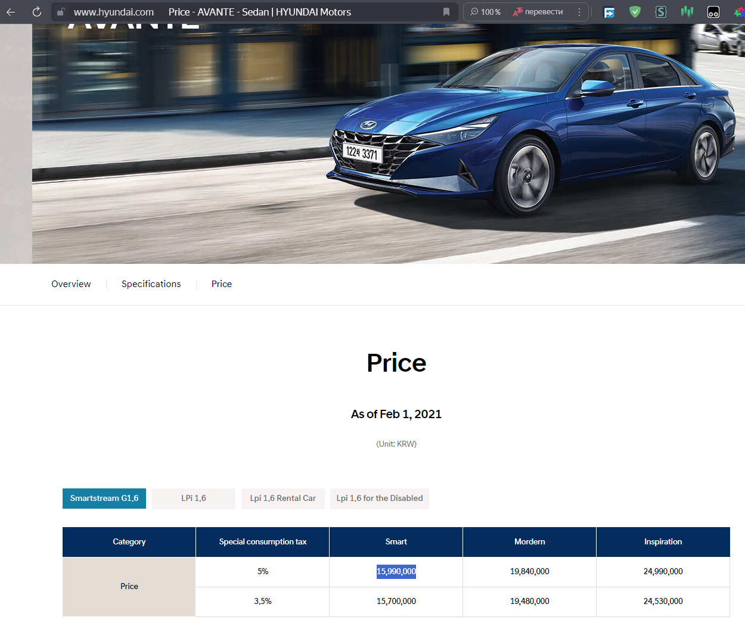745x626 pixels.
Task: Click the Inspiration column header
Action: (x=663, y=542)
